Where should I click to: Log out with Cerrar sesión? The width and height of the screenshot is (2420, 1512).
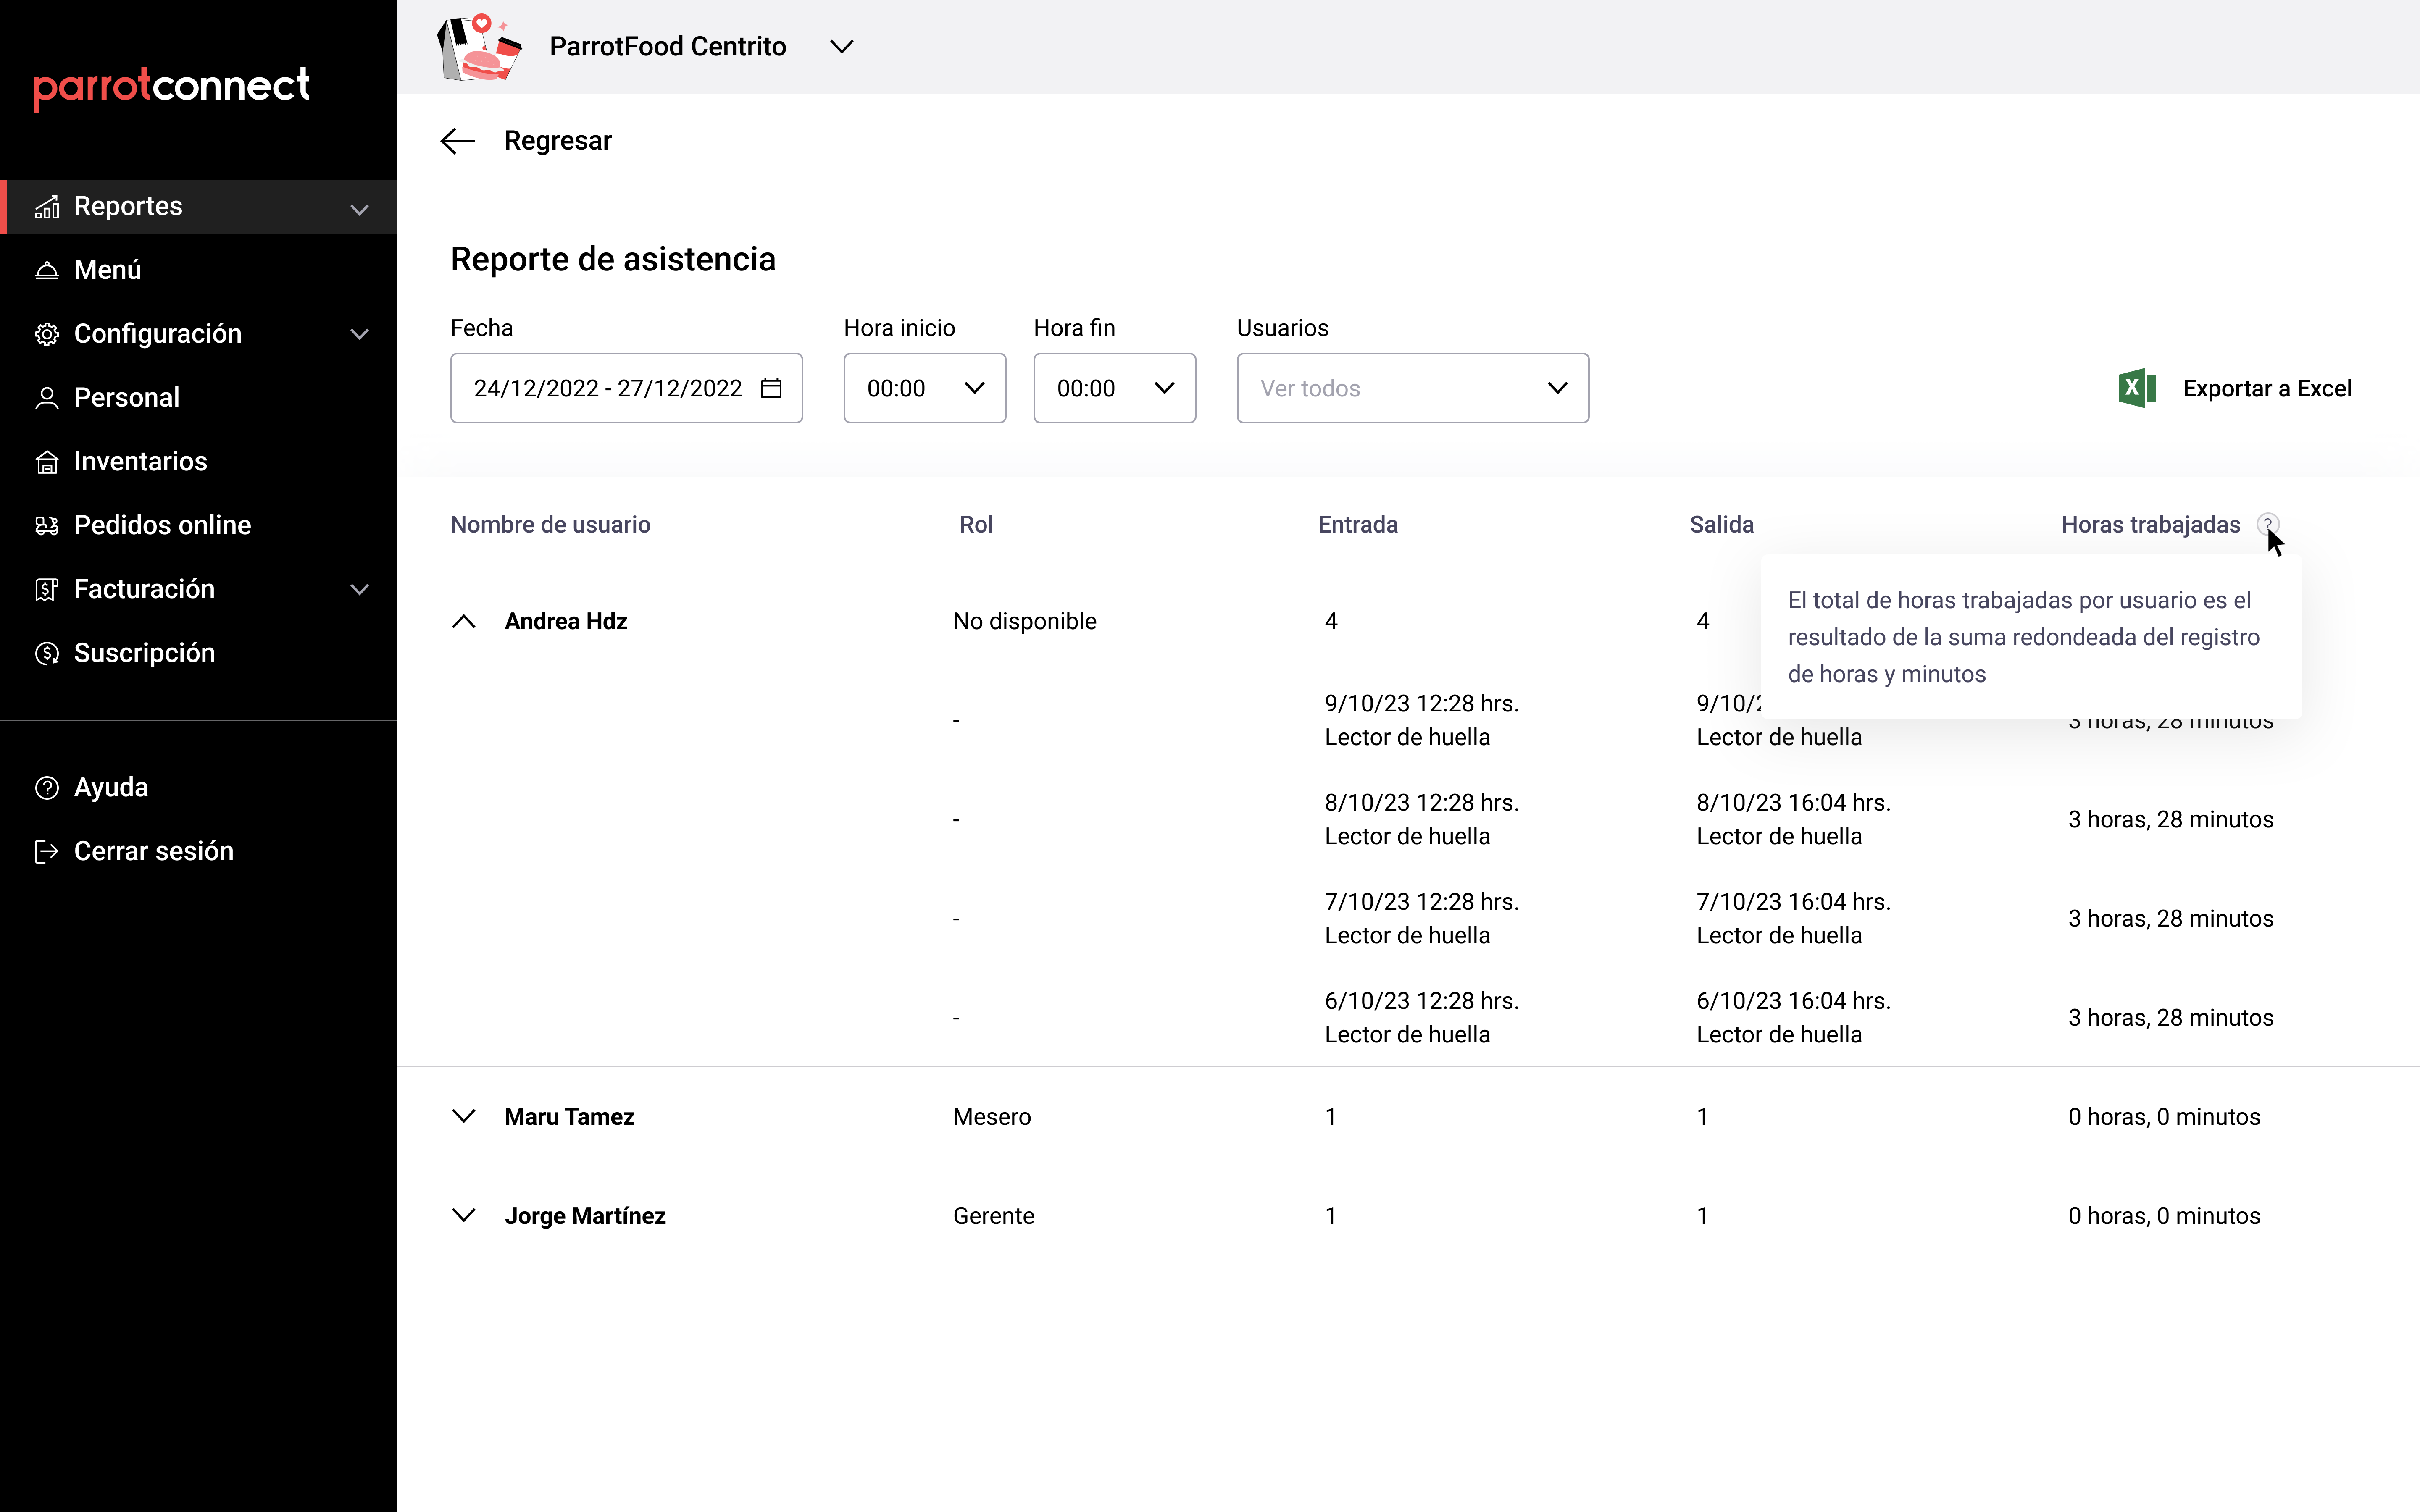154,851
